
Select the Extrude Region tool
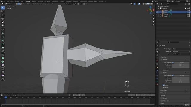pos(3,41)
